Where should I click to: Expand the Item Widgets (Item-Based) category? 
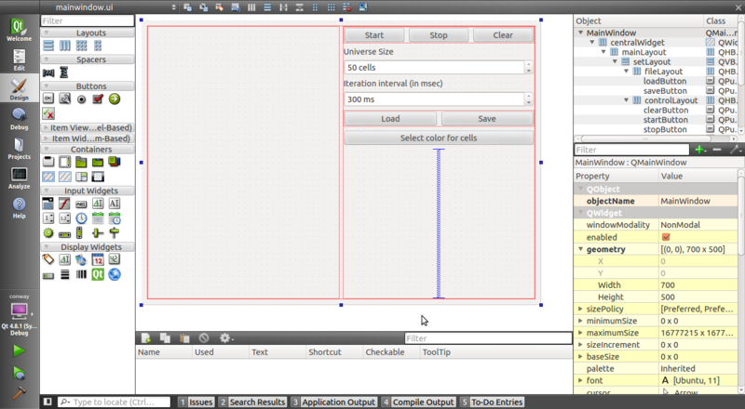[x=46, y=139]
